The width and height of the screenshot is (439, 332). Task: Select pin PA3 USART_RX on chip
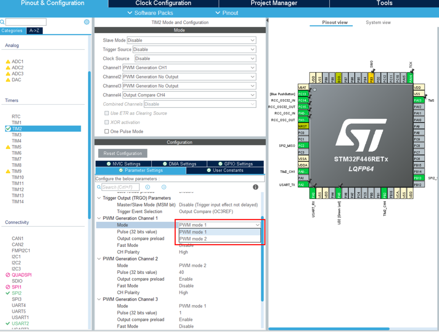(x=313, y=193)
